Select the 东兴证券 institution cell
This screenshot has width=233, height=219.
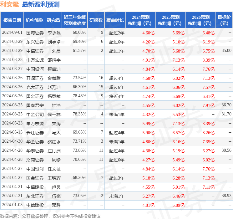point(35,42)
